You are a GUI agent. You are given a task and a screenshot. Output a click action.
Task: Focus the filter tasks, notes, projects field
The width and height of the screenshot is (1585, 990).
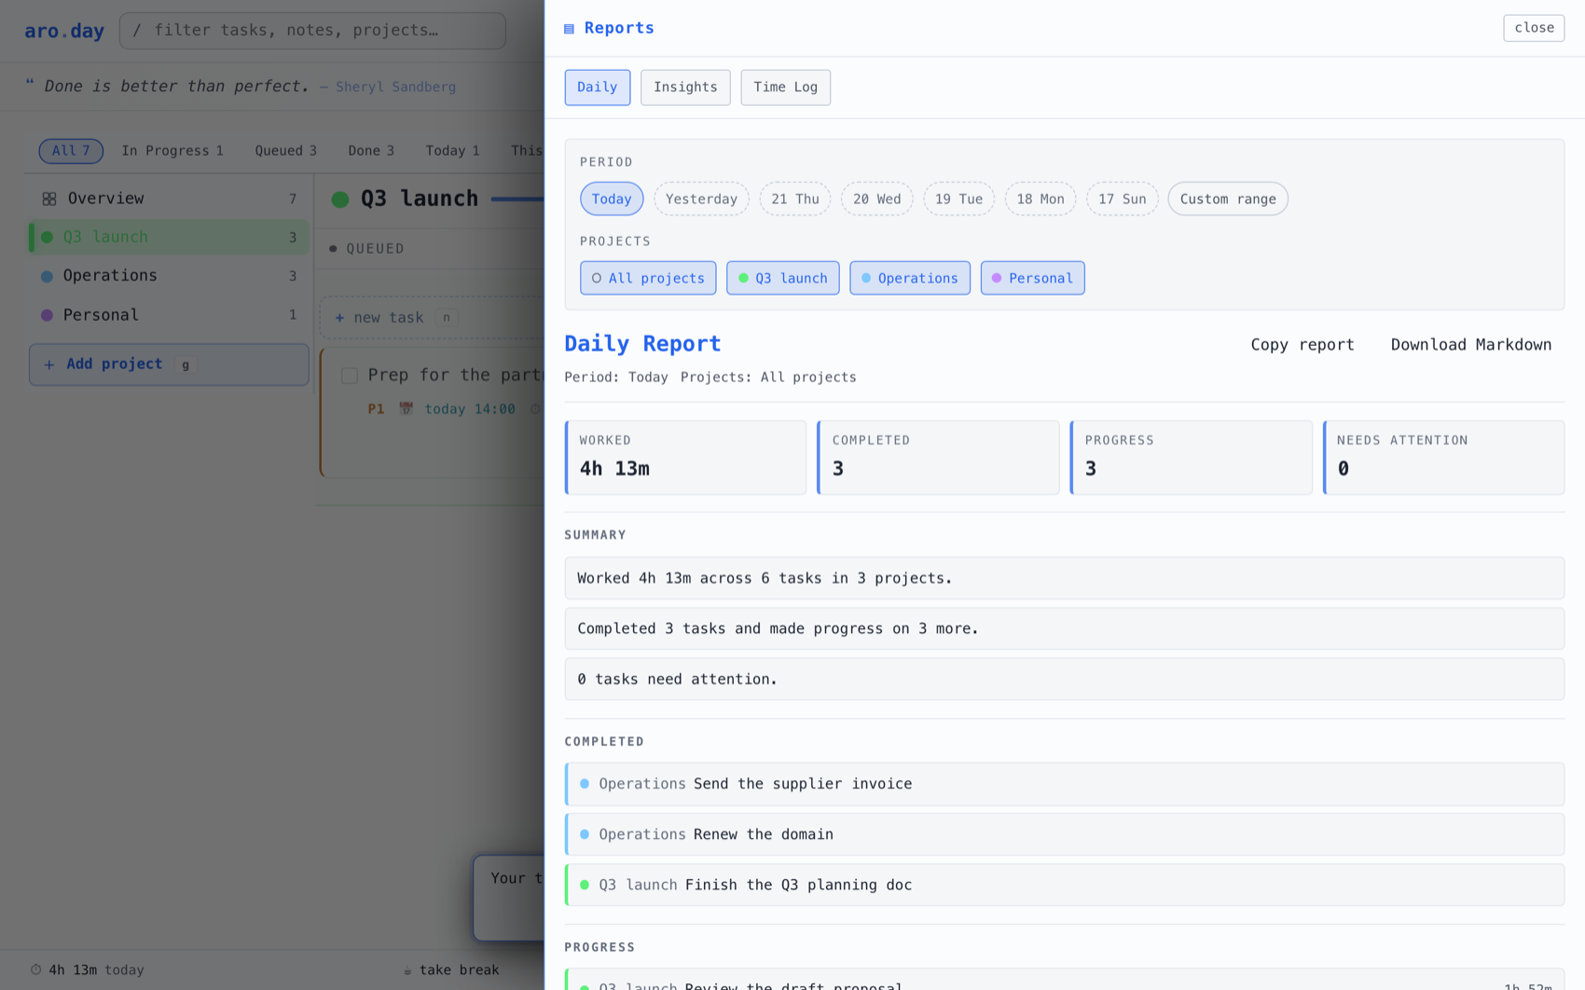[312, 31]
